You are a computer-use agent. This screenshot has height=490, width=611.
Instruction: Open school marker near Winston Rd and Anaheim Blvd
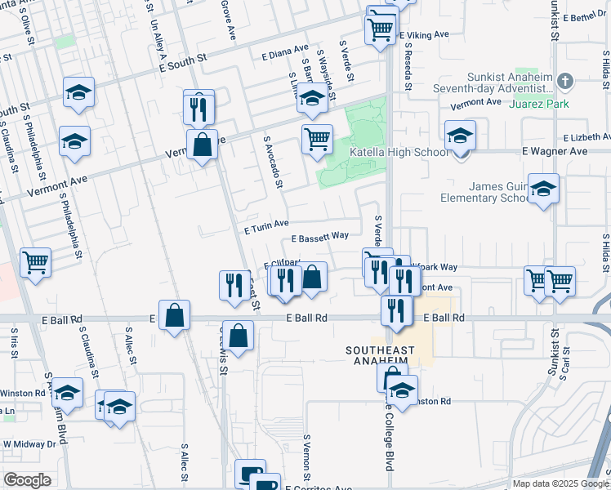point(67,393)
